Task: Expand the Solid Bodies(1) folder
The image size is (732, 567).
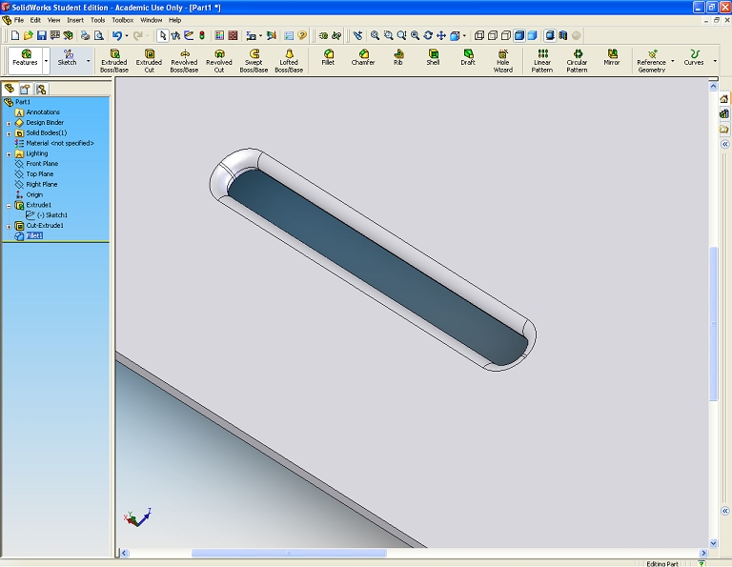Action: [9, 132]
